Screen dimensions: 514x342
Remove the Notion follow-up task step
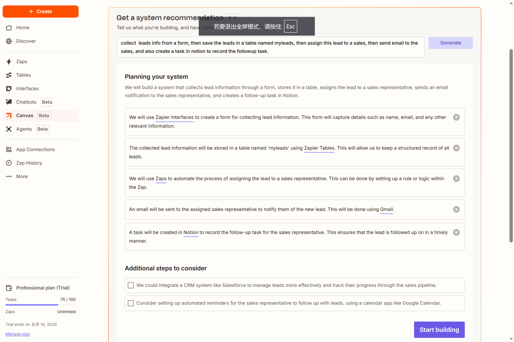pyautogui.click(x=456, y=232)
